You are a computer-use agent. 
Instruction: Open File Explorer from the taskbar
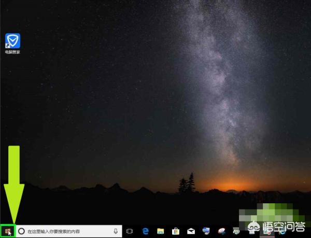pyautogui.click(x=161, y=231)
